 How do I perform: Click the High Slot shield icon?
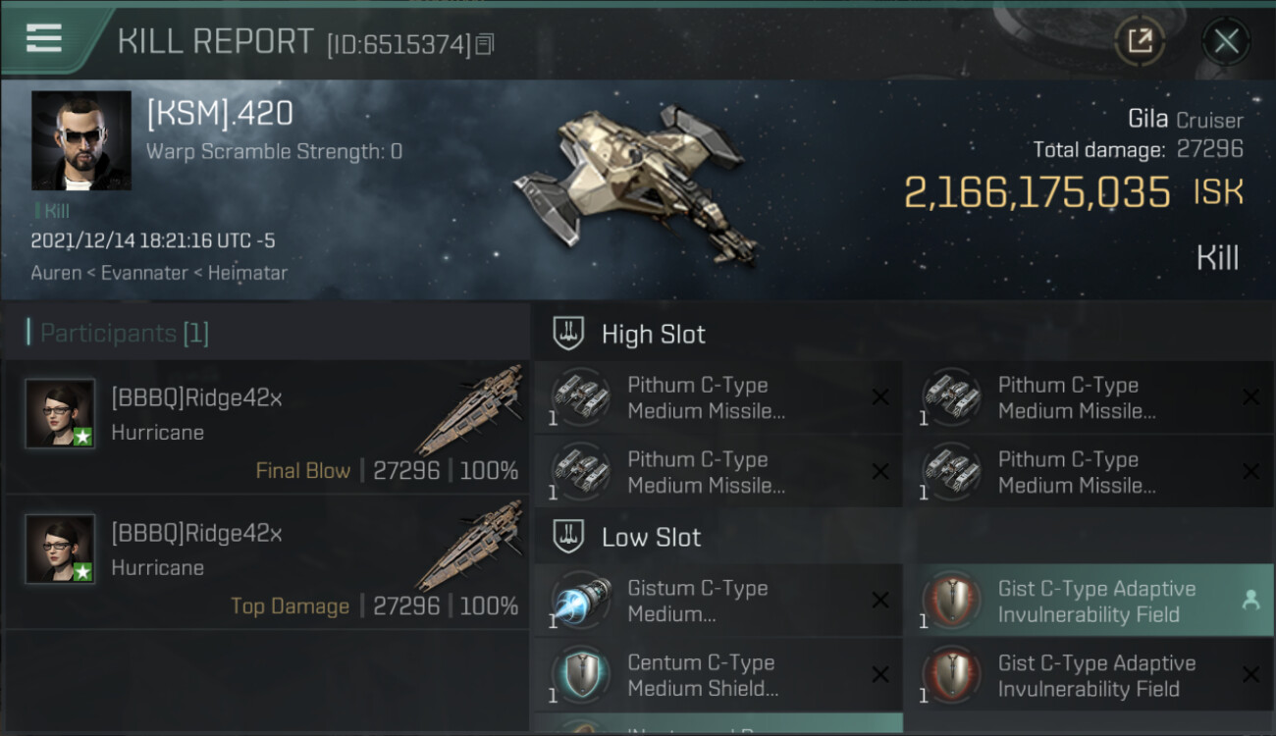click(568, 334)
